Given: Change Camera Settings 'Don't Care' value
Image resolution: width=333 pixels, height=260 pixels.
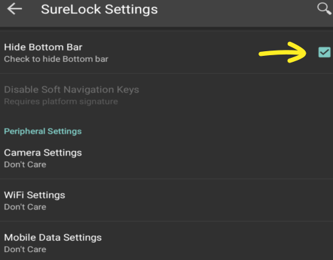Looking at the screenshot, I should click(25, 165).
